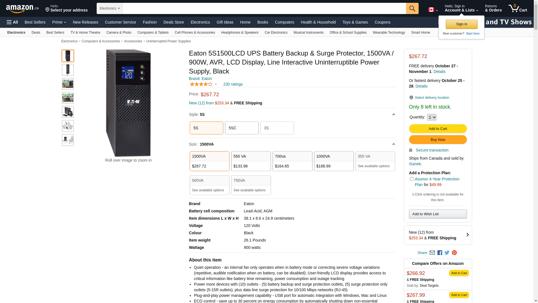Image resolution: width=538 pixels, height=303 pixels.
Task: Open the Electronics search category dropdown
Action: tap(110, 8)
